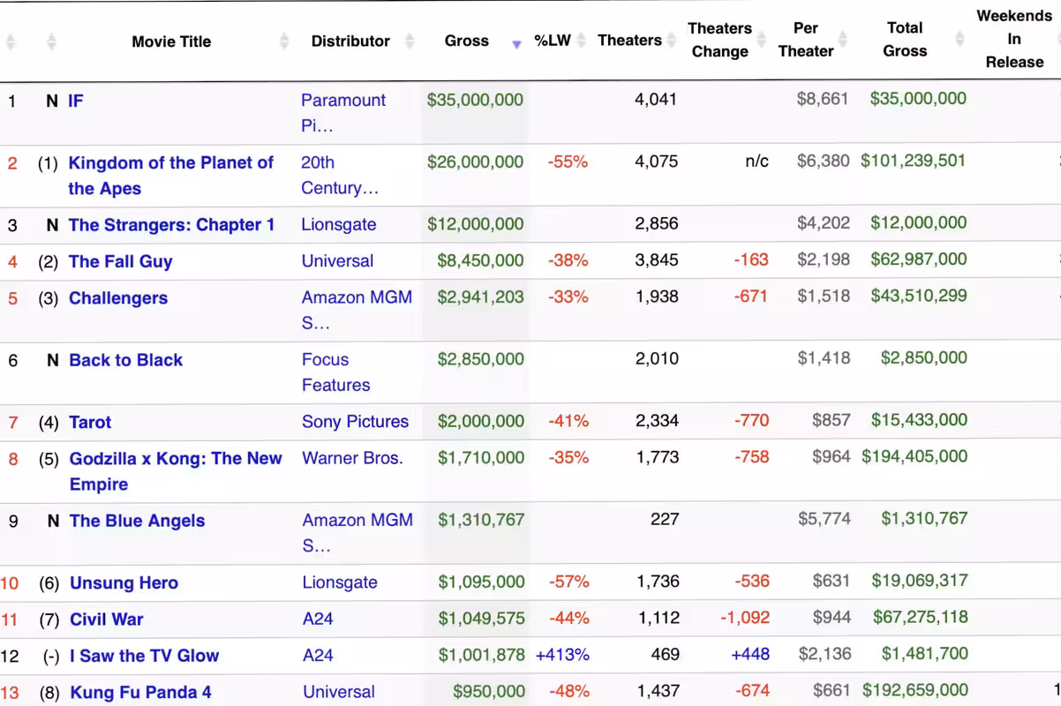Select the $2,941,203 gross for Challengers
The image size is (1061, 706).
[x=480, y=297]
